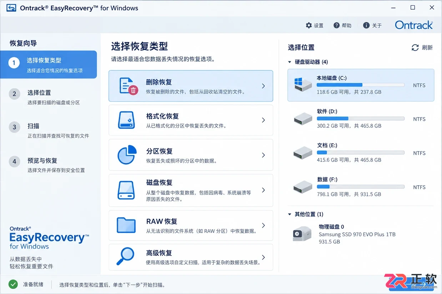Image resolution: width=442 pixels, height=294 pixels.
Task: Click the 高级恢复 option title
Action: point(159,253)
